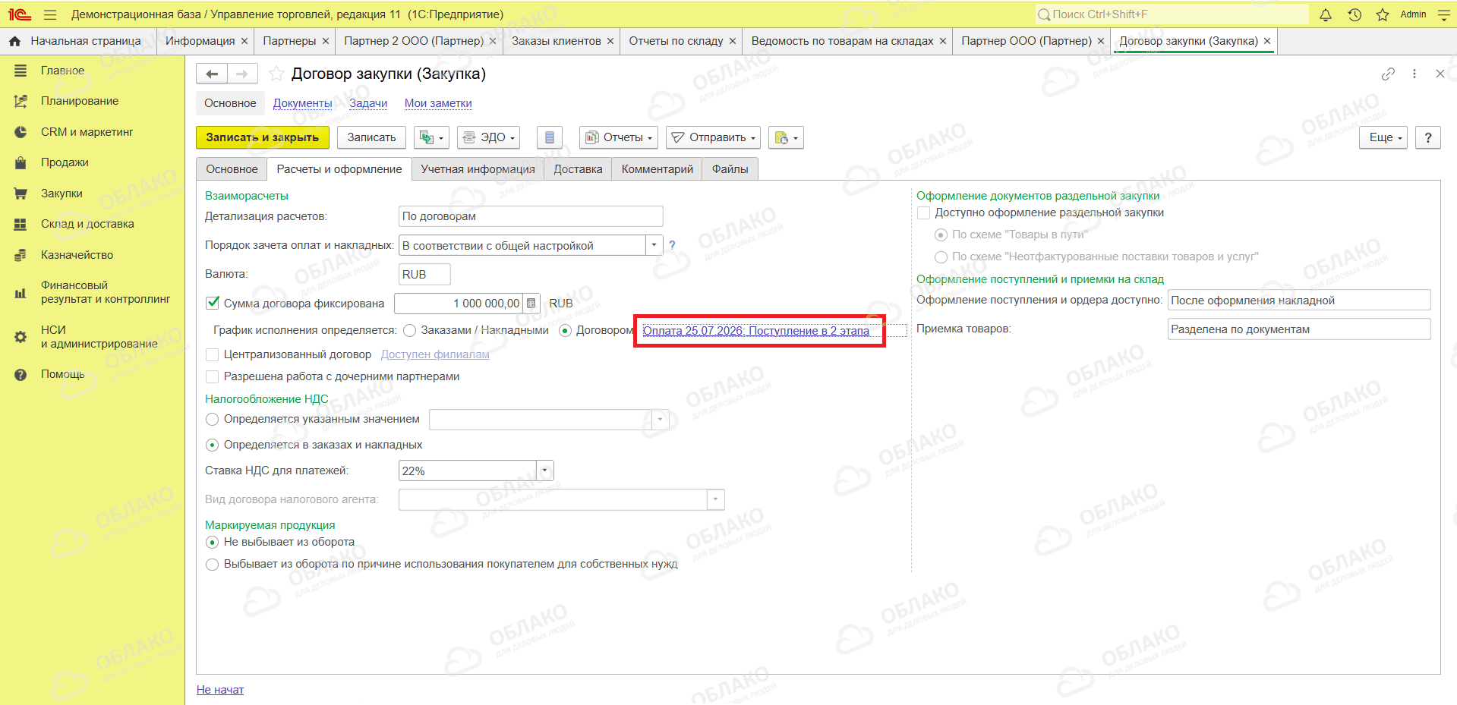Select Заказами / Накладными radio option
1457x705 pixels.
pos(410,330)
